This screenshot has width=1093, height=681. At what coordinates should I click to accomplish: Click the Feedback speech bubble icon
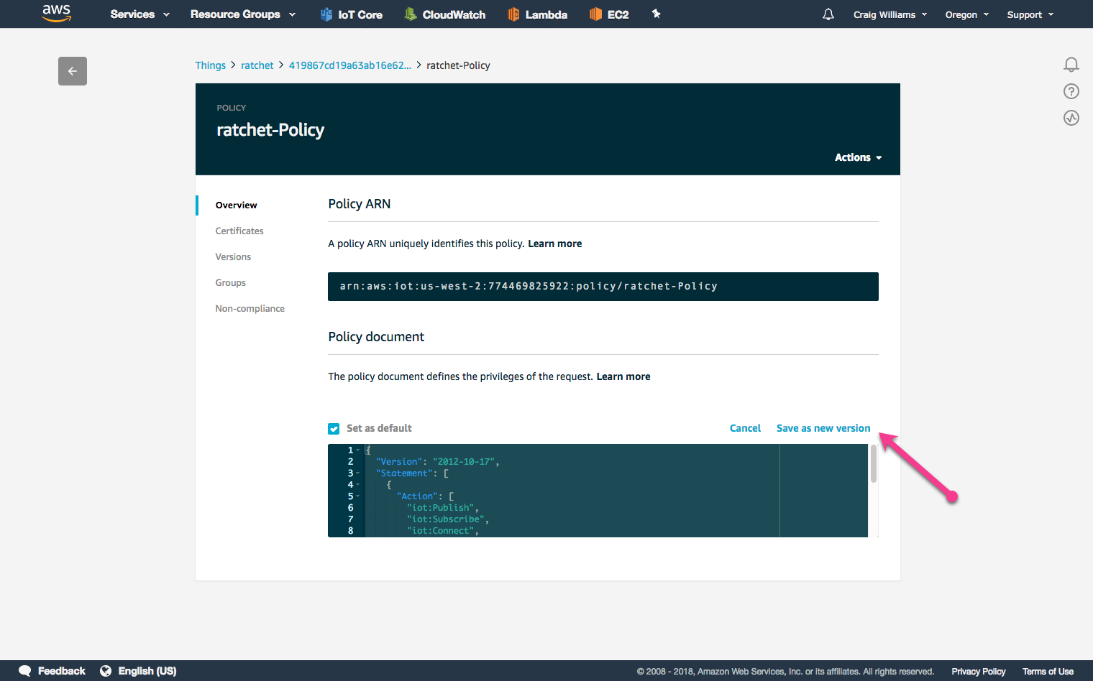(25, 671)
